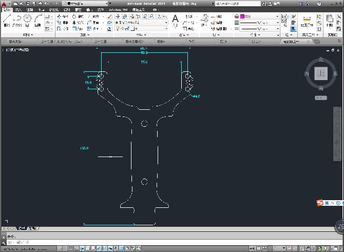344x252 pixels.
Task: Toggle Grid display in status bar
Action: click(x=71, y=248)
